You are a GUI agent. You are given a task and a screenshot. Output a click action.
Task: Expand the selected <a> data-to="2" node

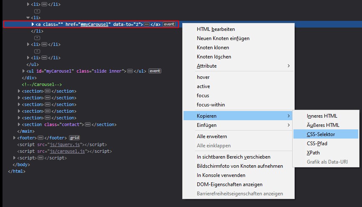(x=33, y=24)
